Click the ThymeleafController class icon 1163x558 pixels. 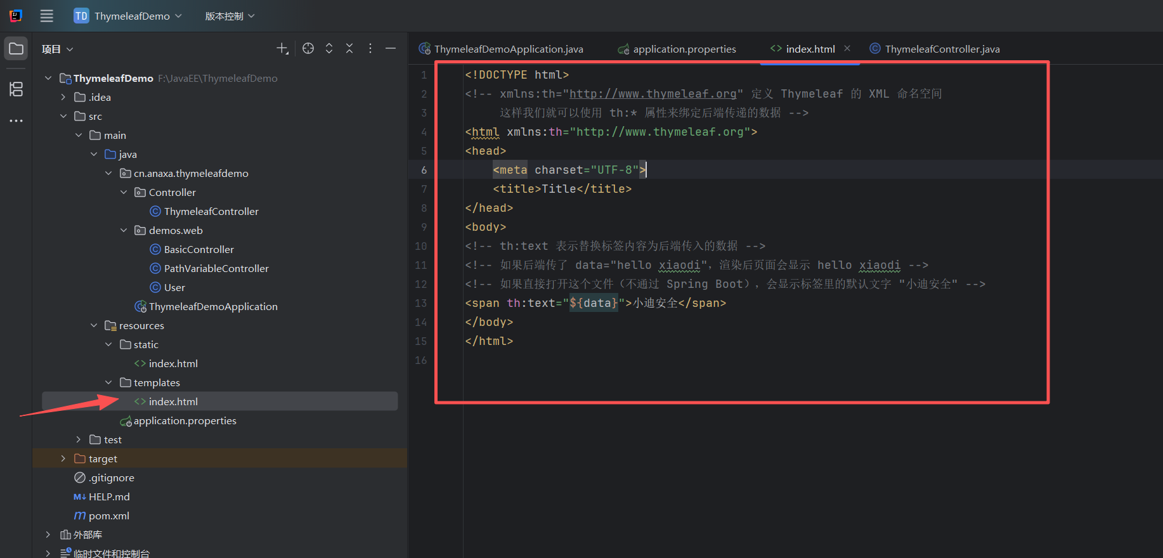pos(155,211)
